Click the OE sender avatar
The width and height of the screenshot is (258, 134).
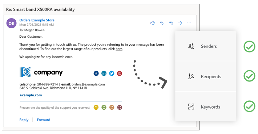[11, 23]
